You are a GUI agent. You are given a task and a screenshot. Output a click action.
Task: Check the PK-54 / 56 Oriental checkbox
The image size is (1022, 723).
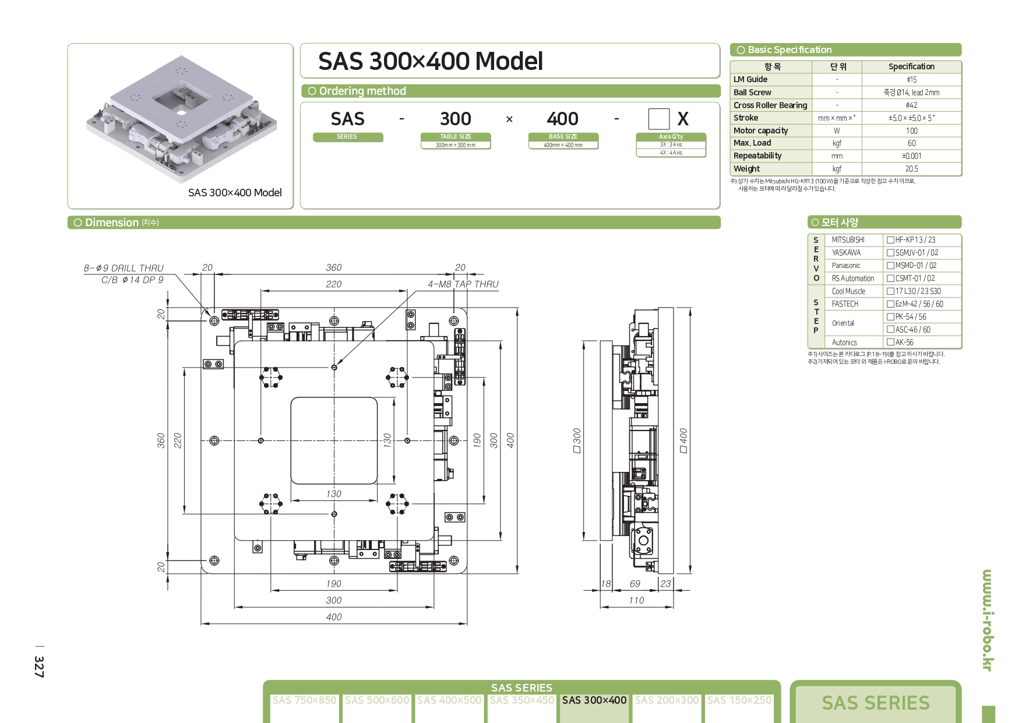(890, 317)
